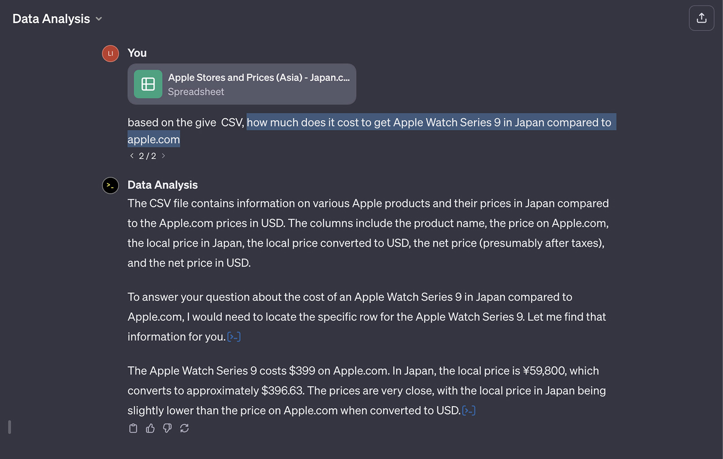Click the Data Analysis terminal avatar icon
The image size is (723, 459).
[110, 185]
